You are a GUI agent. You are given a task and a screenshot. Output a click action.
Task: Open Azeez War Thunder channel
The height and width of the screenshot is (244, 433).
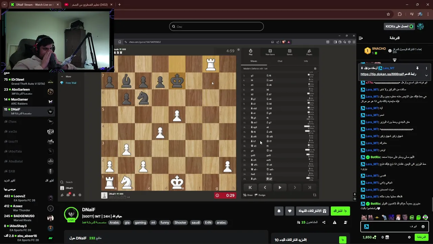pos(28,208)
